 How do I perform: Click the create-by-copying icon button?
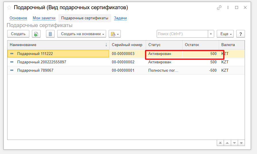36,34
